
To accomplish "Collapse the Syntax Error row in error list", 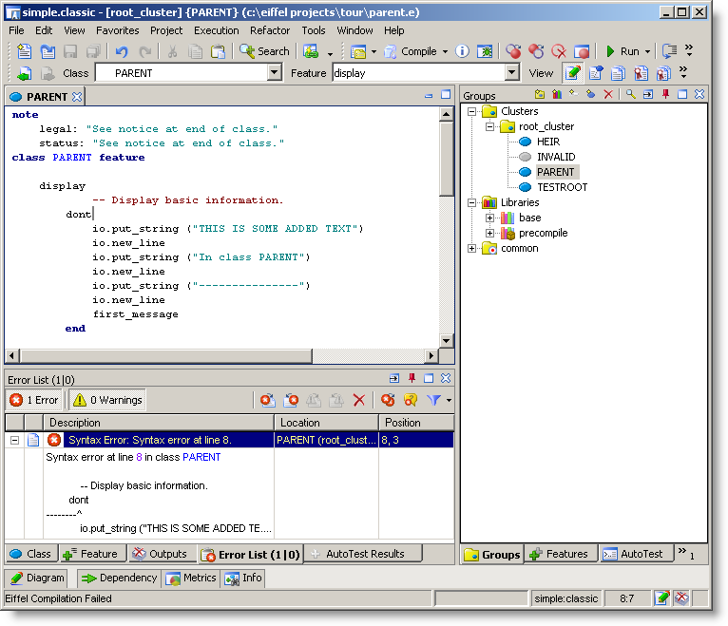I will point(14,440).
